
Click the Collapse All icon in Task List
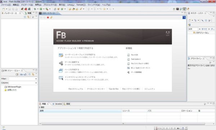(x=206, y=20)
